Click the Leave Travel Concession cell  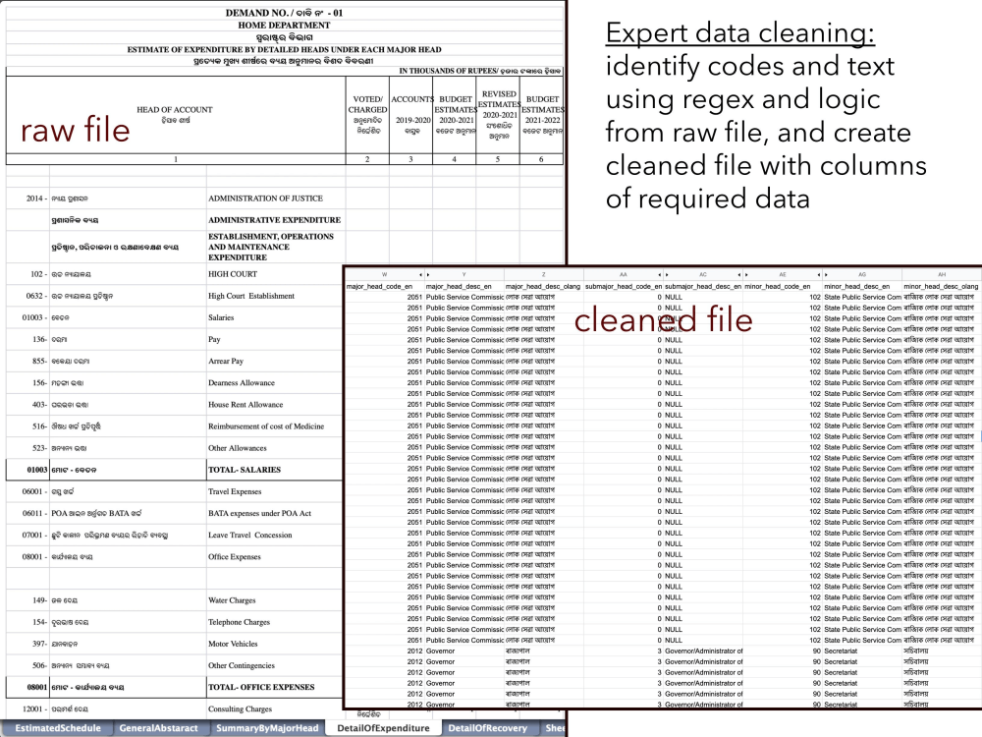(x=276, y=536)
